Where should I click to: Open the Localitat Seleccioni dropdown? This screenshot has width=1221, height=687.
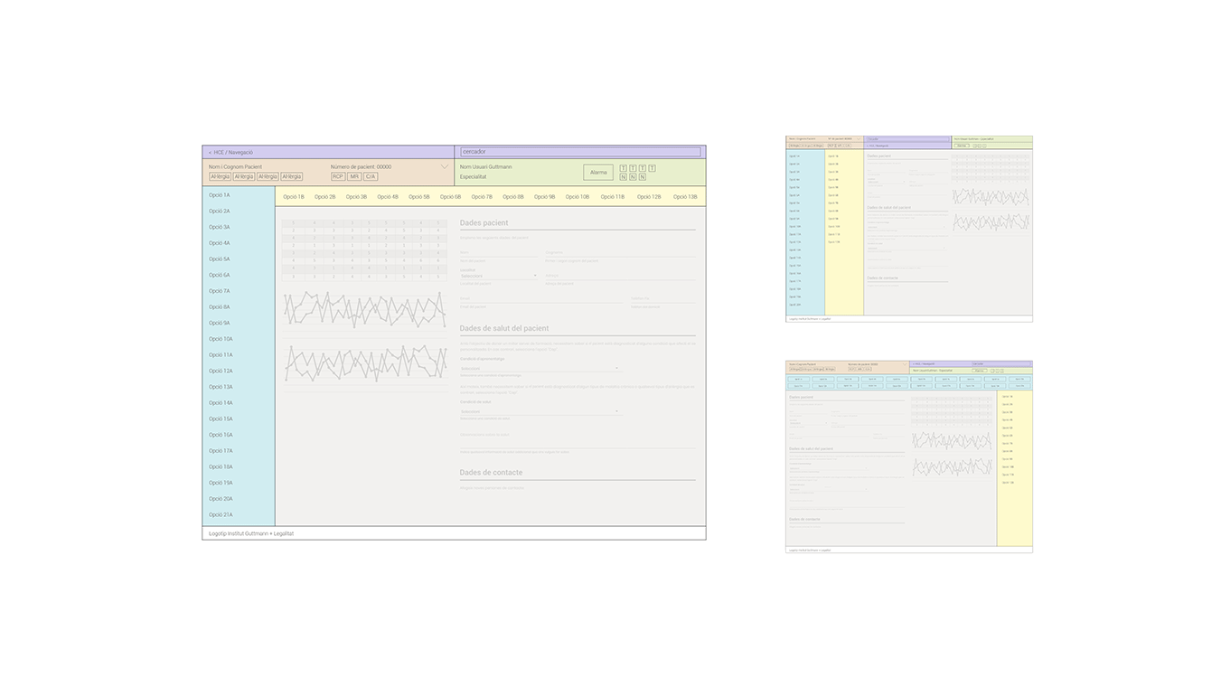pos(498,276)
